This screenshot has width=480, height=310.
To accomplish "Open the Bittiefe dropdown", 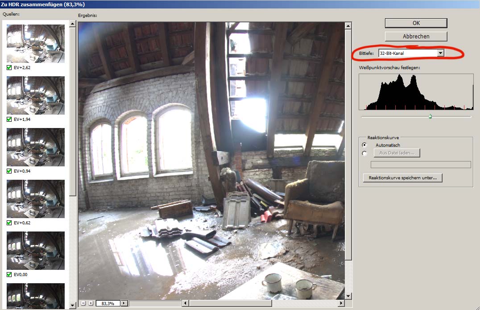I will pyautogui.click(x=440, y=54).
